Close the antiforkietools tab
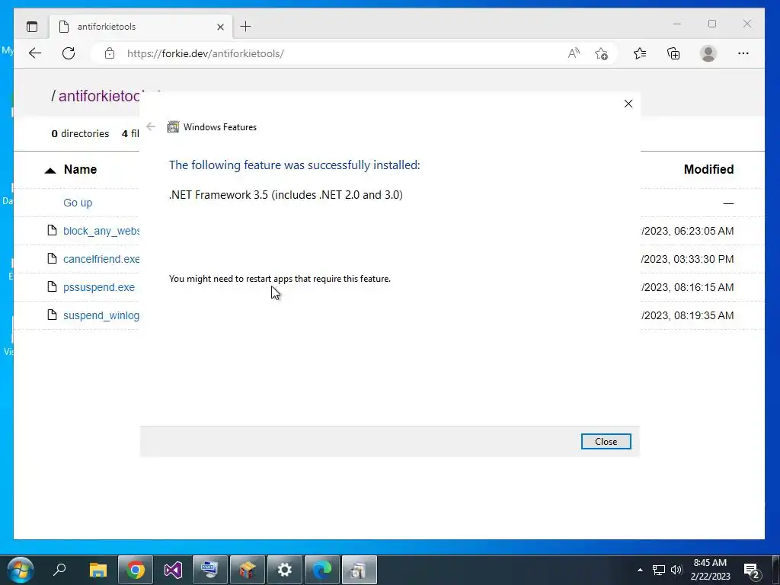780x585 pixels. pos(220,27)
